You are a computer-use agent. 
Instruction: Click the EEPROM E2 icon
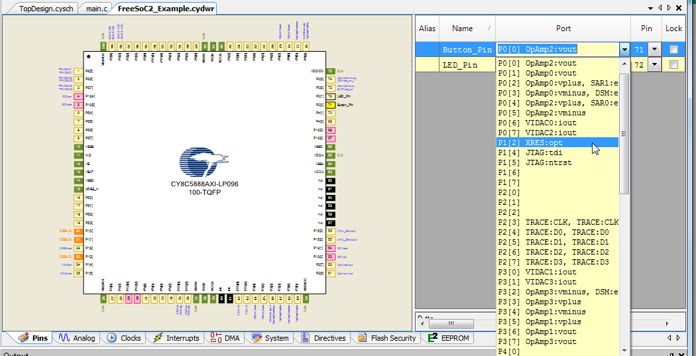click(x=433, y=338)
